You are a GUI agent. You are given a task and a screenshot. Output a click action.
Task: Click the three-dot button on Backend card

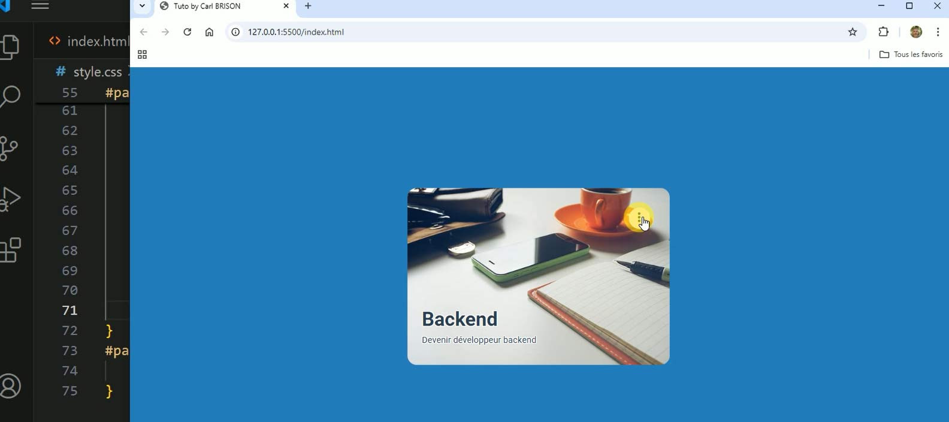pos(639,218)
